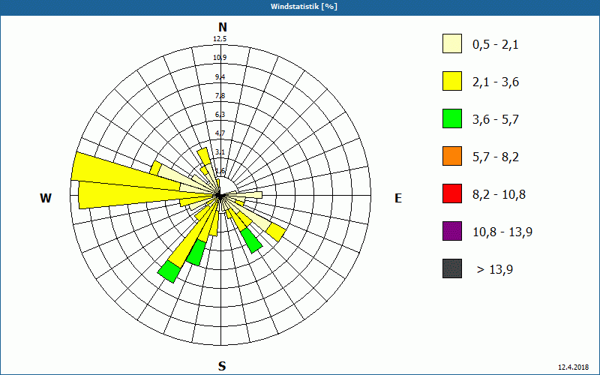Viewport: 600px width, 375px height.
Task: Click the legend label '> 13,9'
Action: point(495,270)
